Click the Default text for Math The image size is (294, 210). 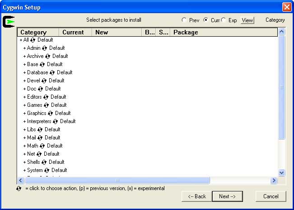pos(55,146)
